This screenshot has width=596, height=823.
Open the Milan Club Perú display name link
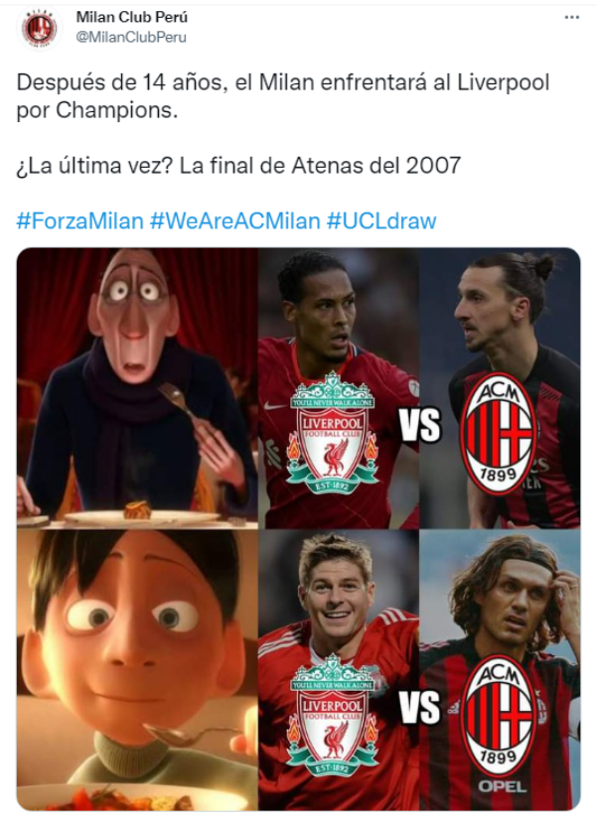132,17
